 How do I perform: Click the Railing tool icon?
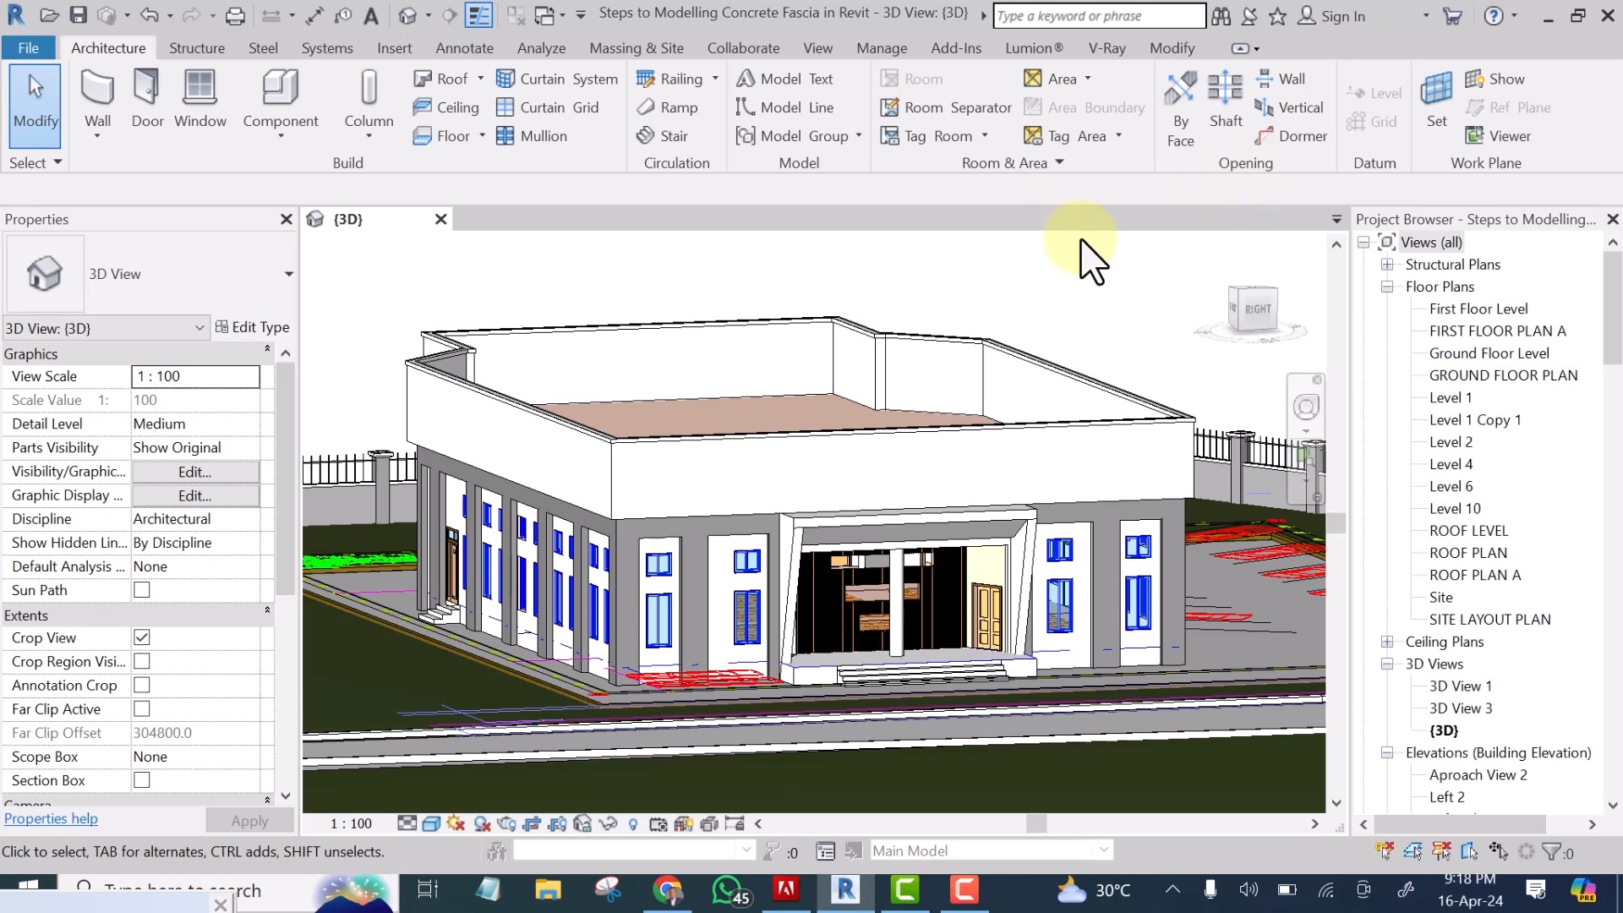646,79
